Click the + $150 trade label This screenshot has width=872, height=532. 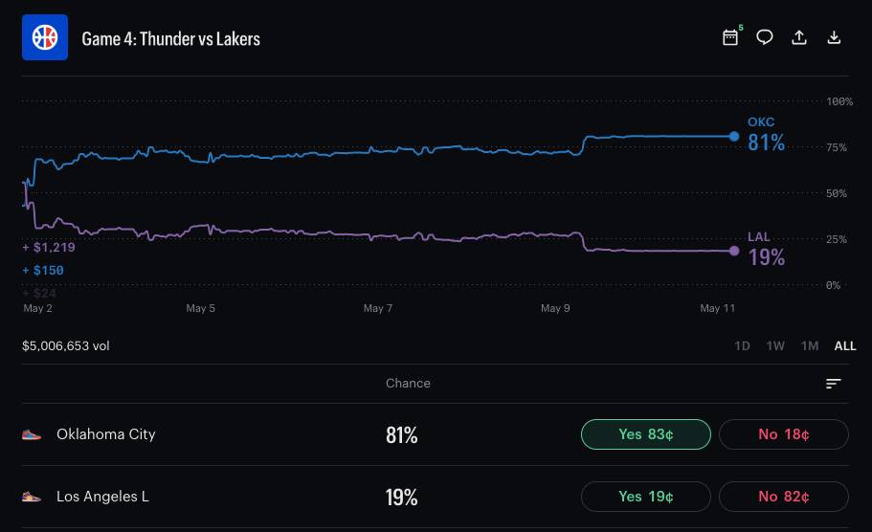coord(43,270)
